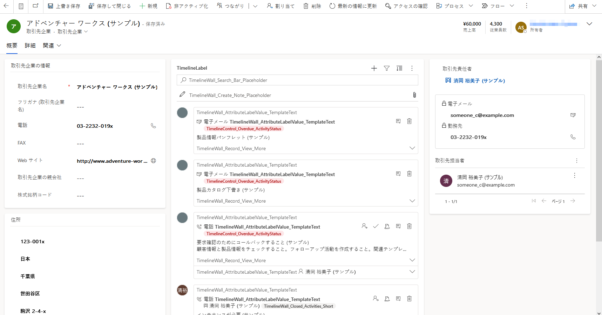Open the 関連 tab dropdown
Image resolution: width=602 pixels, height=315 pixels.
point(52,45)
